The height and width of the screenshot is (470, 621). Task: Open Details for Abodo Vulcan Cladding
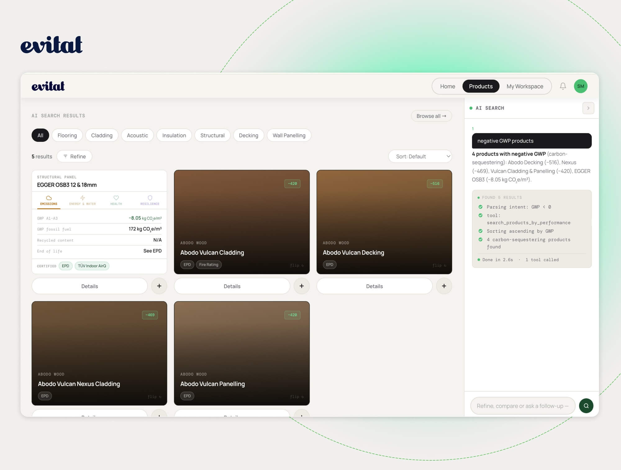pyautogui.click(x=232, y=286)
